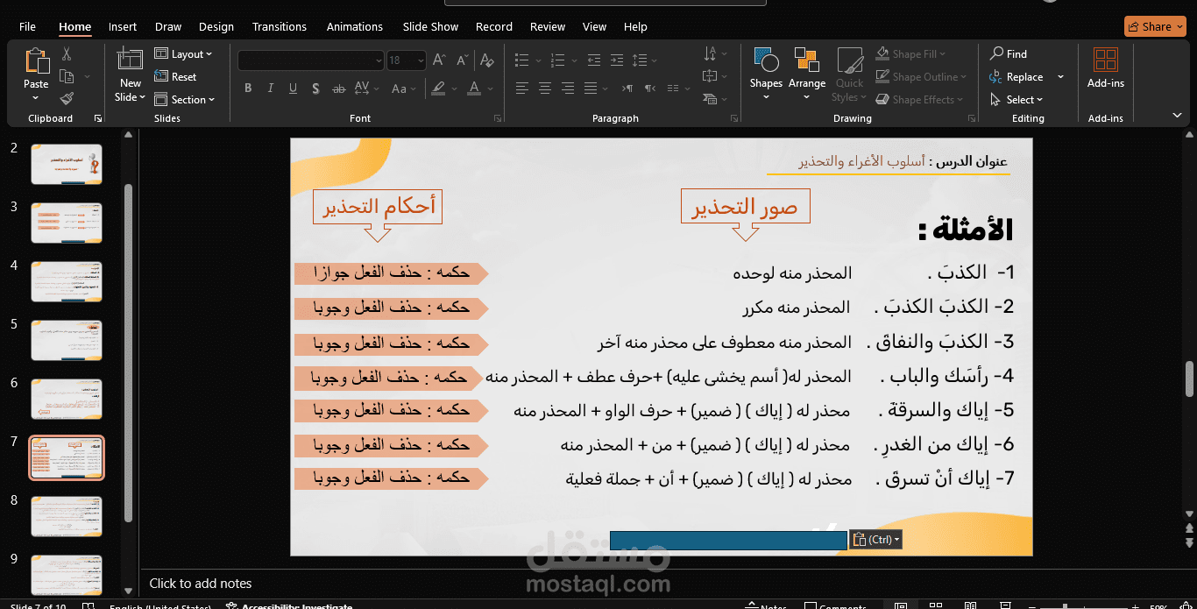
Task: Click the Share button
Action: [x=1154, y=26]
